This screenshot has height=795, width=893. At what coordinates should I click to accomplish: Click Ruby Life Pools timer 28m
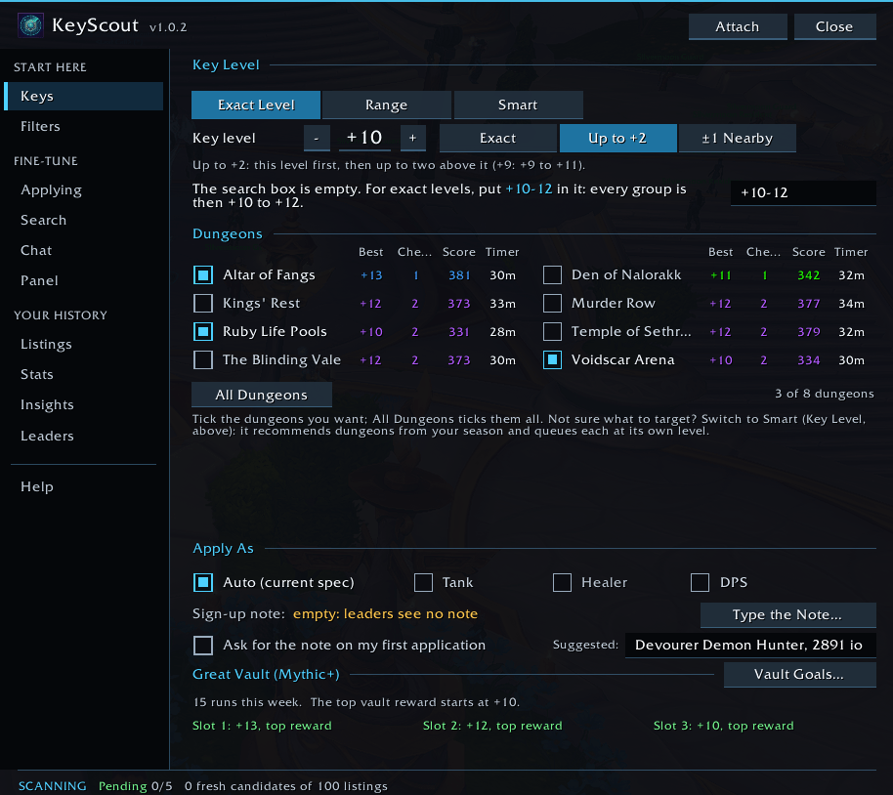point(503,332)
